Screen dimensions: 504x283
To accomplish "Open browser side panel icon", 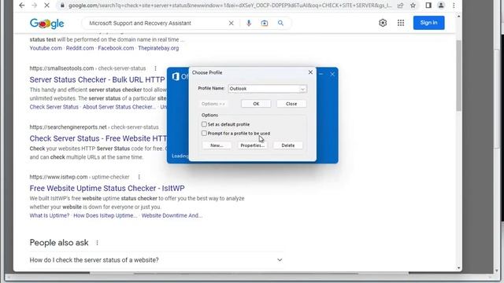I will click(428, 6).
